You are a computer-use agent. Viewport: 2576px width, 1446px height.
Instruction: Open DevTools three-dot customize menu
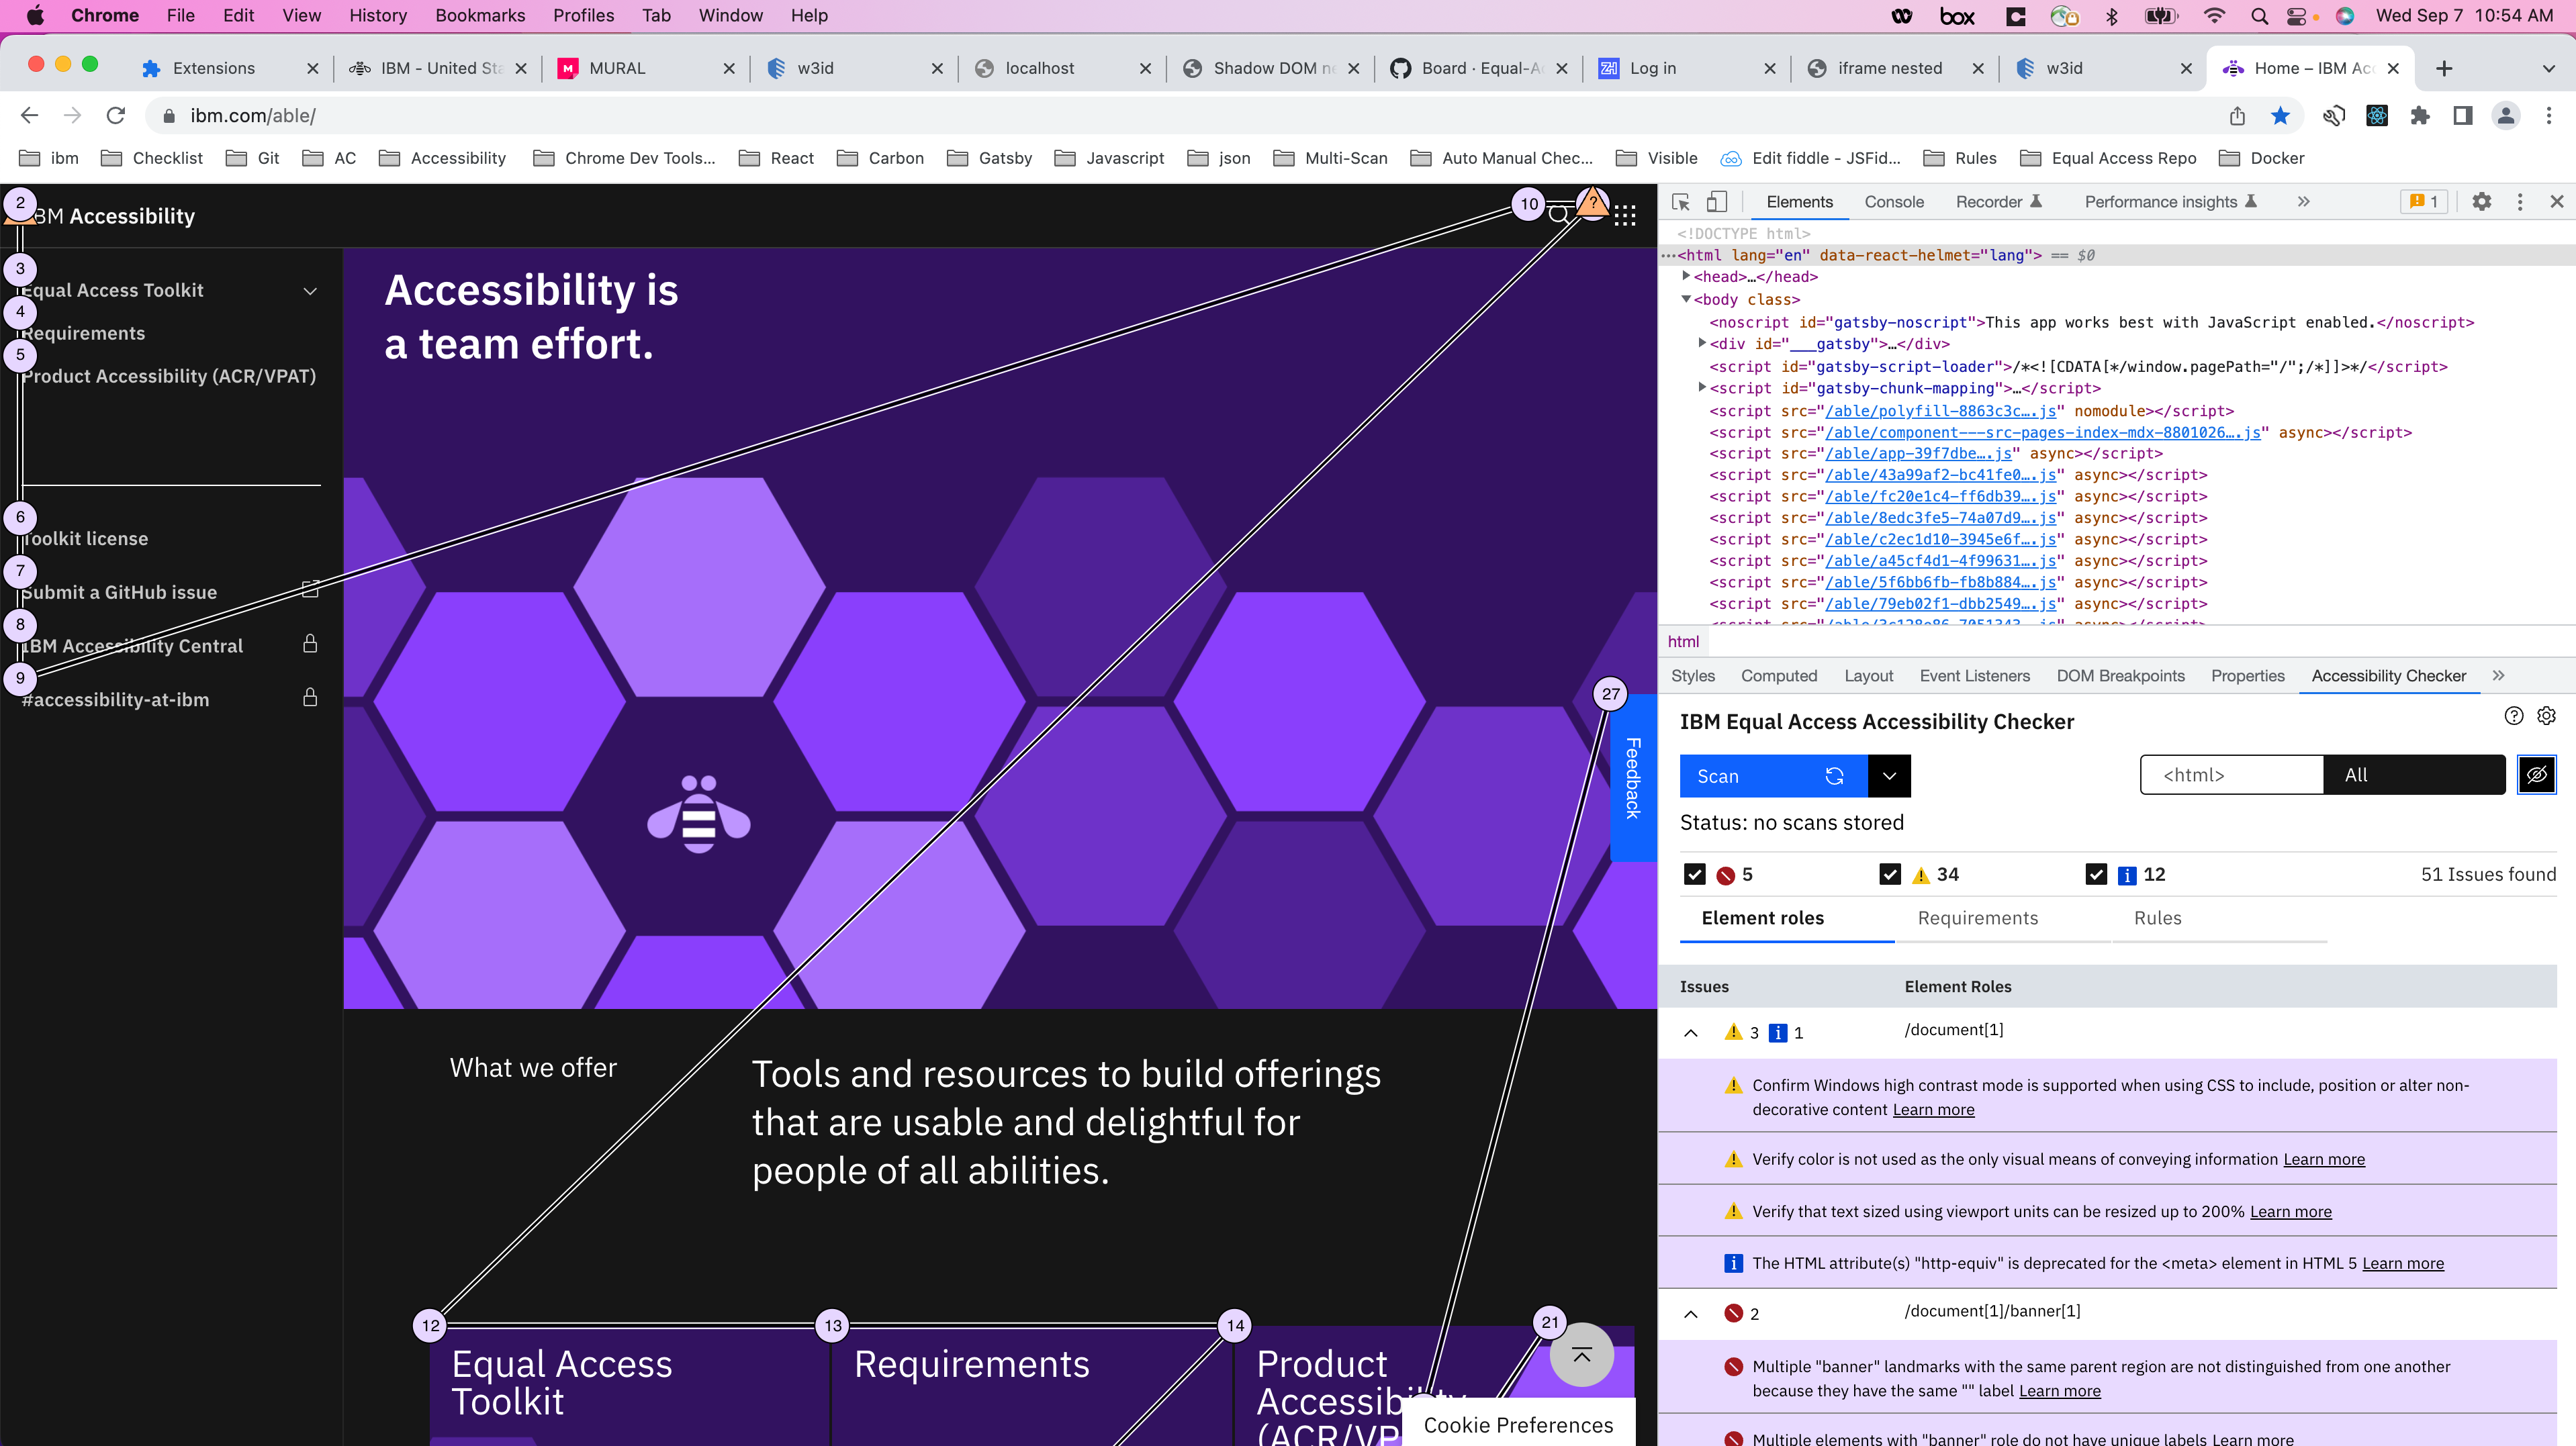click(x=2520, y=202)
